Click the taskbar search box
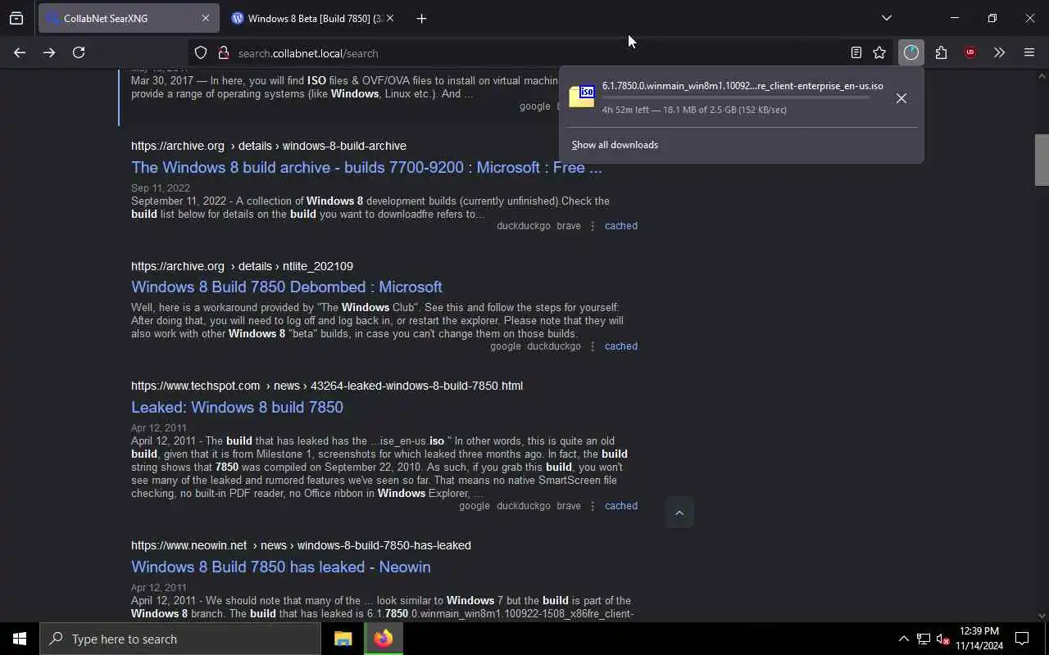This screenshot has height=655, width=1049. (x=180, y=639)
